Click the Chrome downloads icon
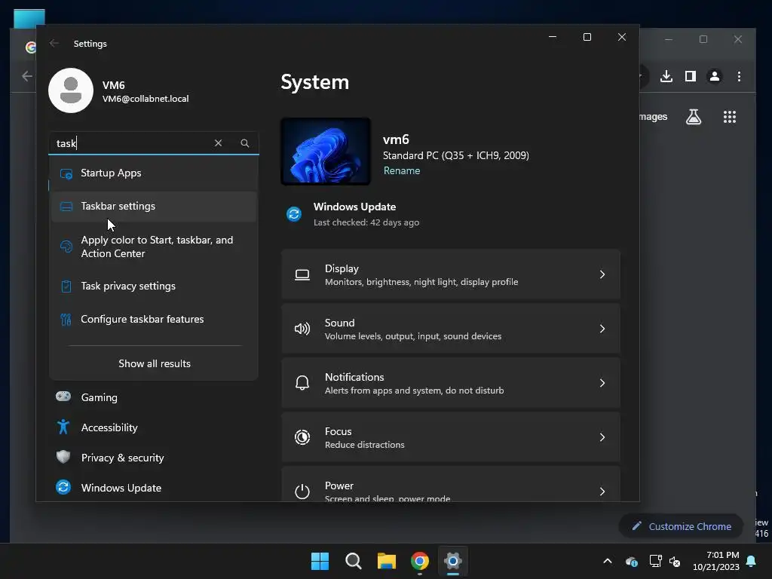Image resolution: width=772 pixels, height=579 pixels. tap(666, 76)
